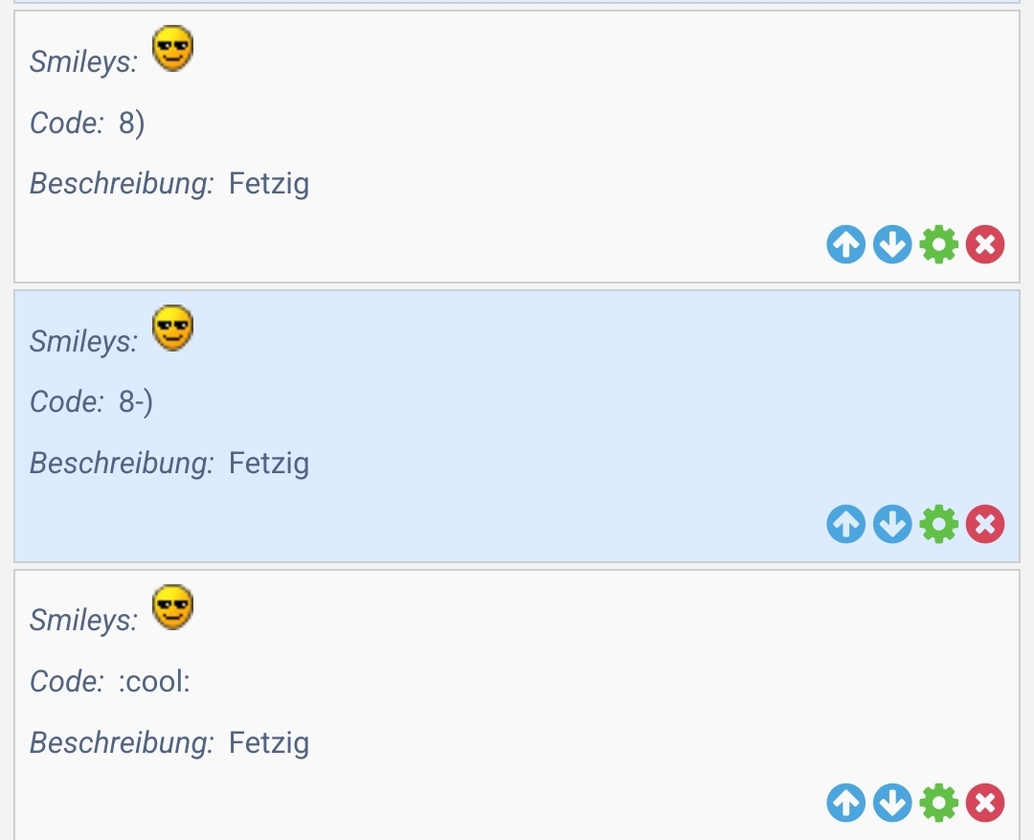Screen dimensions: 1034x840
Task: Move the 8) smiley up
Action: point(845,245)
